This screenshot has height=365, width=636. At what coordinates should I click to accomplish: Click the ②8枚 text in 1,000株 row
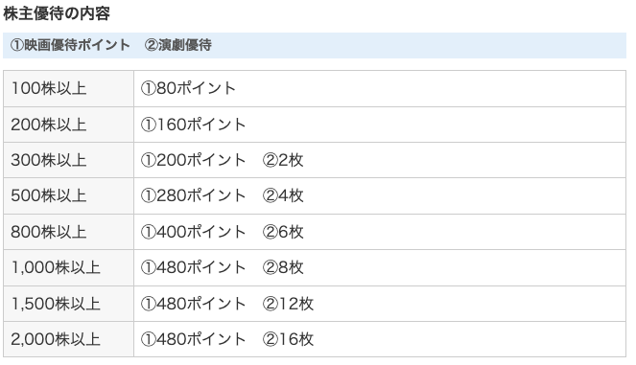(x=283, y=267)
